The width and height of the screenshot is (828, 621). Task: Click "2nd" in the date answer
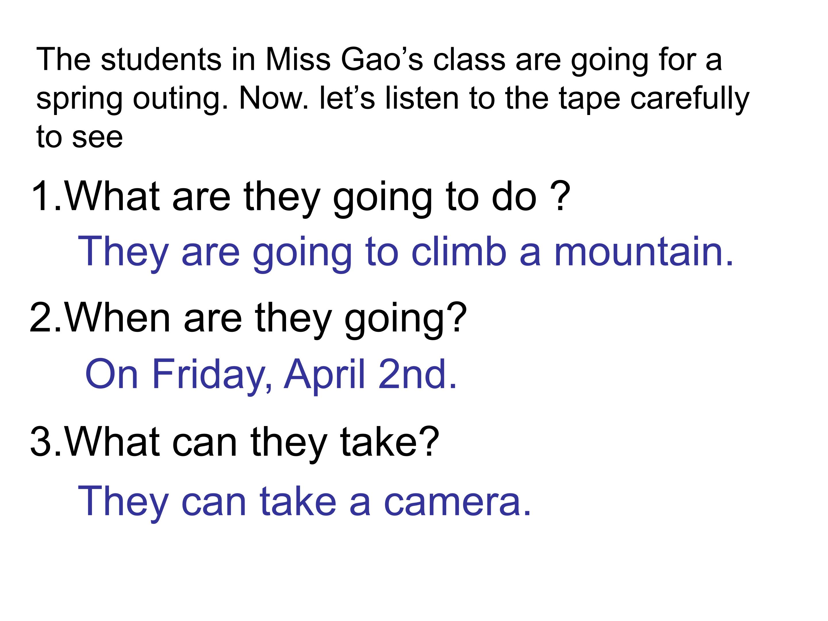(x=417, y=374)
